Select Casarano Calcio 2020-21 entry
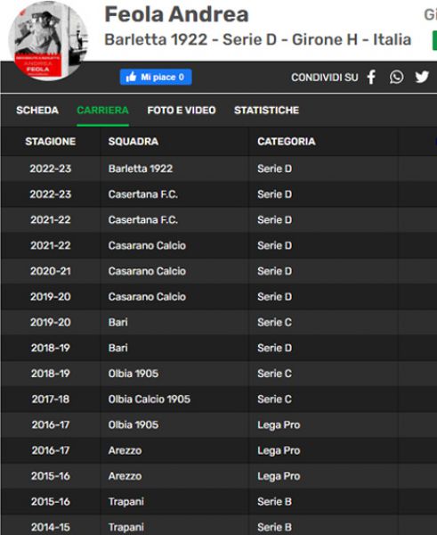The height and width of the screenshot is (535, 437). (218, 271)
